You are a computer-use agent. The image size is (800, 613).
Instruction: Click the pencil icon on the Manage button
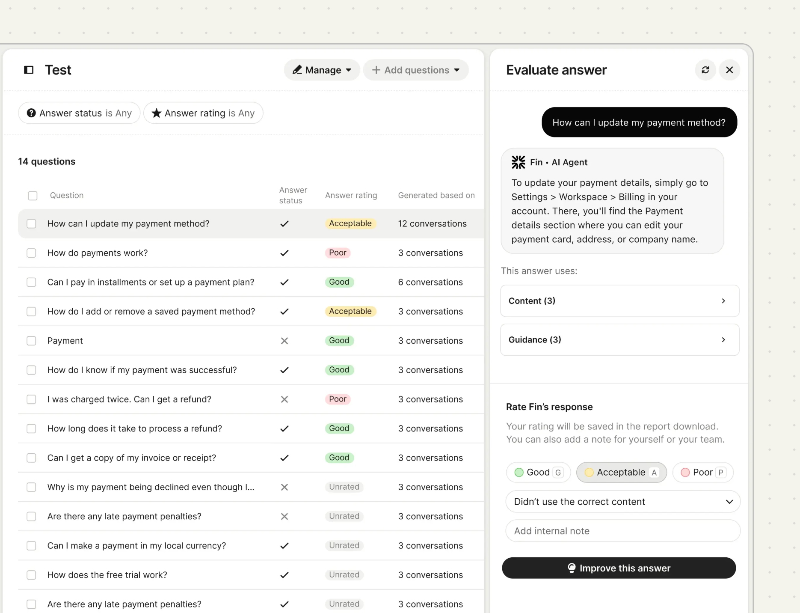298,70
